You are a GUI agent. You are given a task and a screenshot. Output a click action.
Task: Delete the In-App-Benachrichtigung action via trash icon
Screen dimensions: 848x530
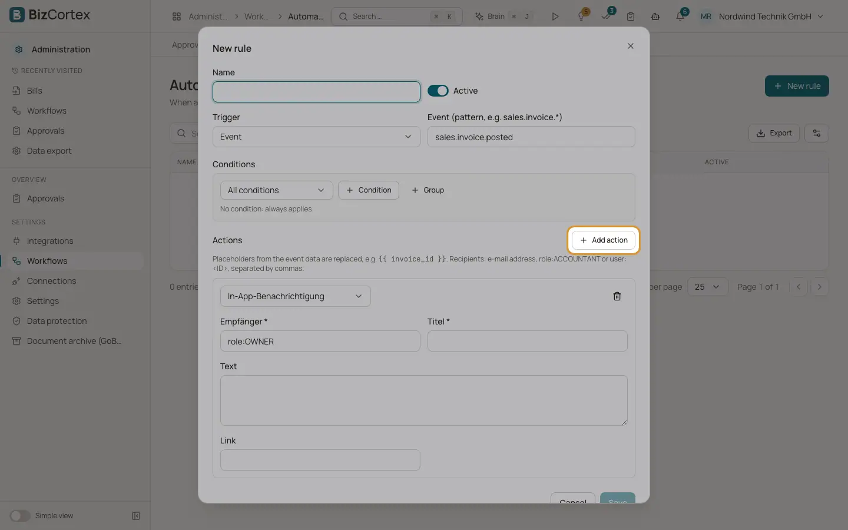click(x=617, y=296)
